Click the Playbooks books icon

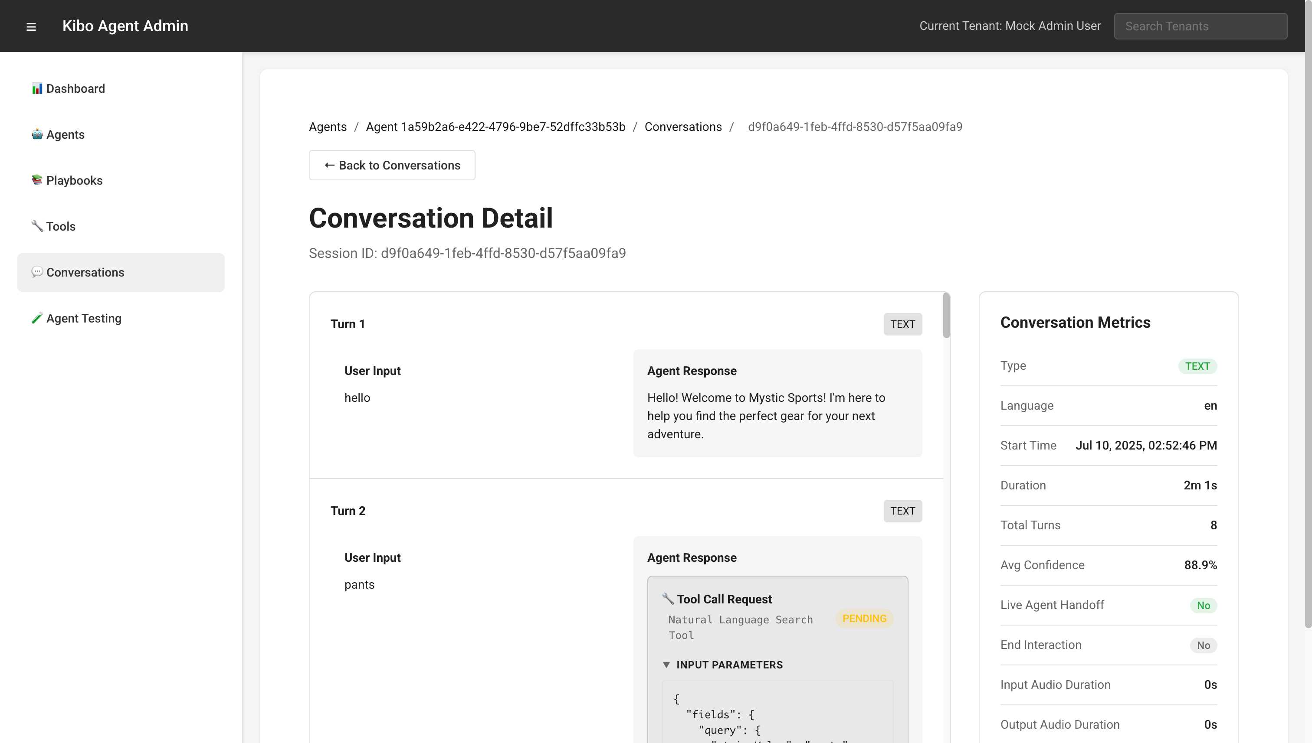pos(37,181)
